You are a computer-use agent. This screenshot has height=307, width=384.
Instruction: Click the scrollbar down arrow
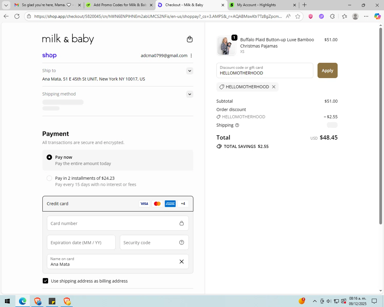380,291
